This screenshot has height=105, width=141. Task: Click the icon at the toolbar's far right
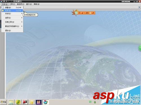[x=139, y=7]
